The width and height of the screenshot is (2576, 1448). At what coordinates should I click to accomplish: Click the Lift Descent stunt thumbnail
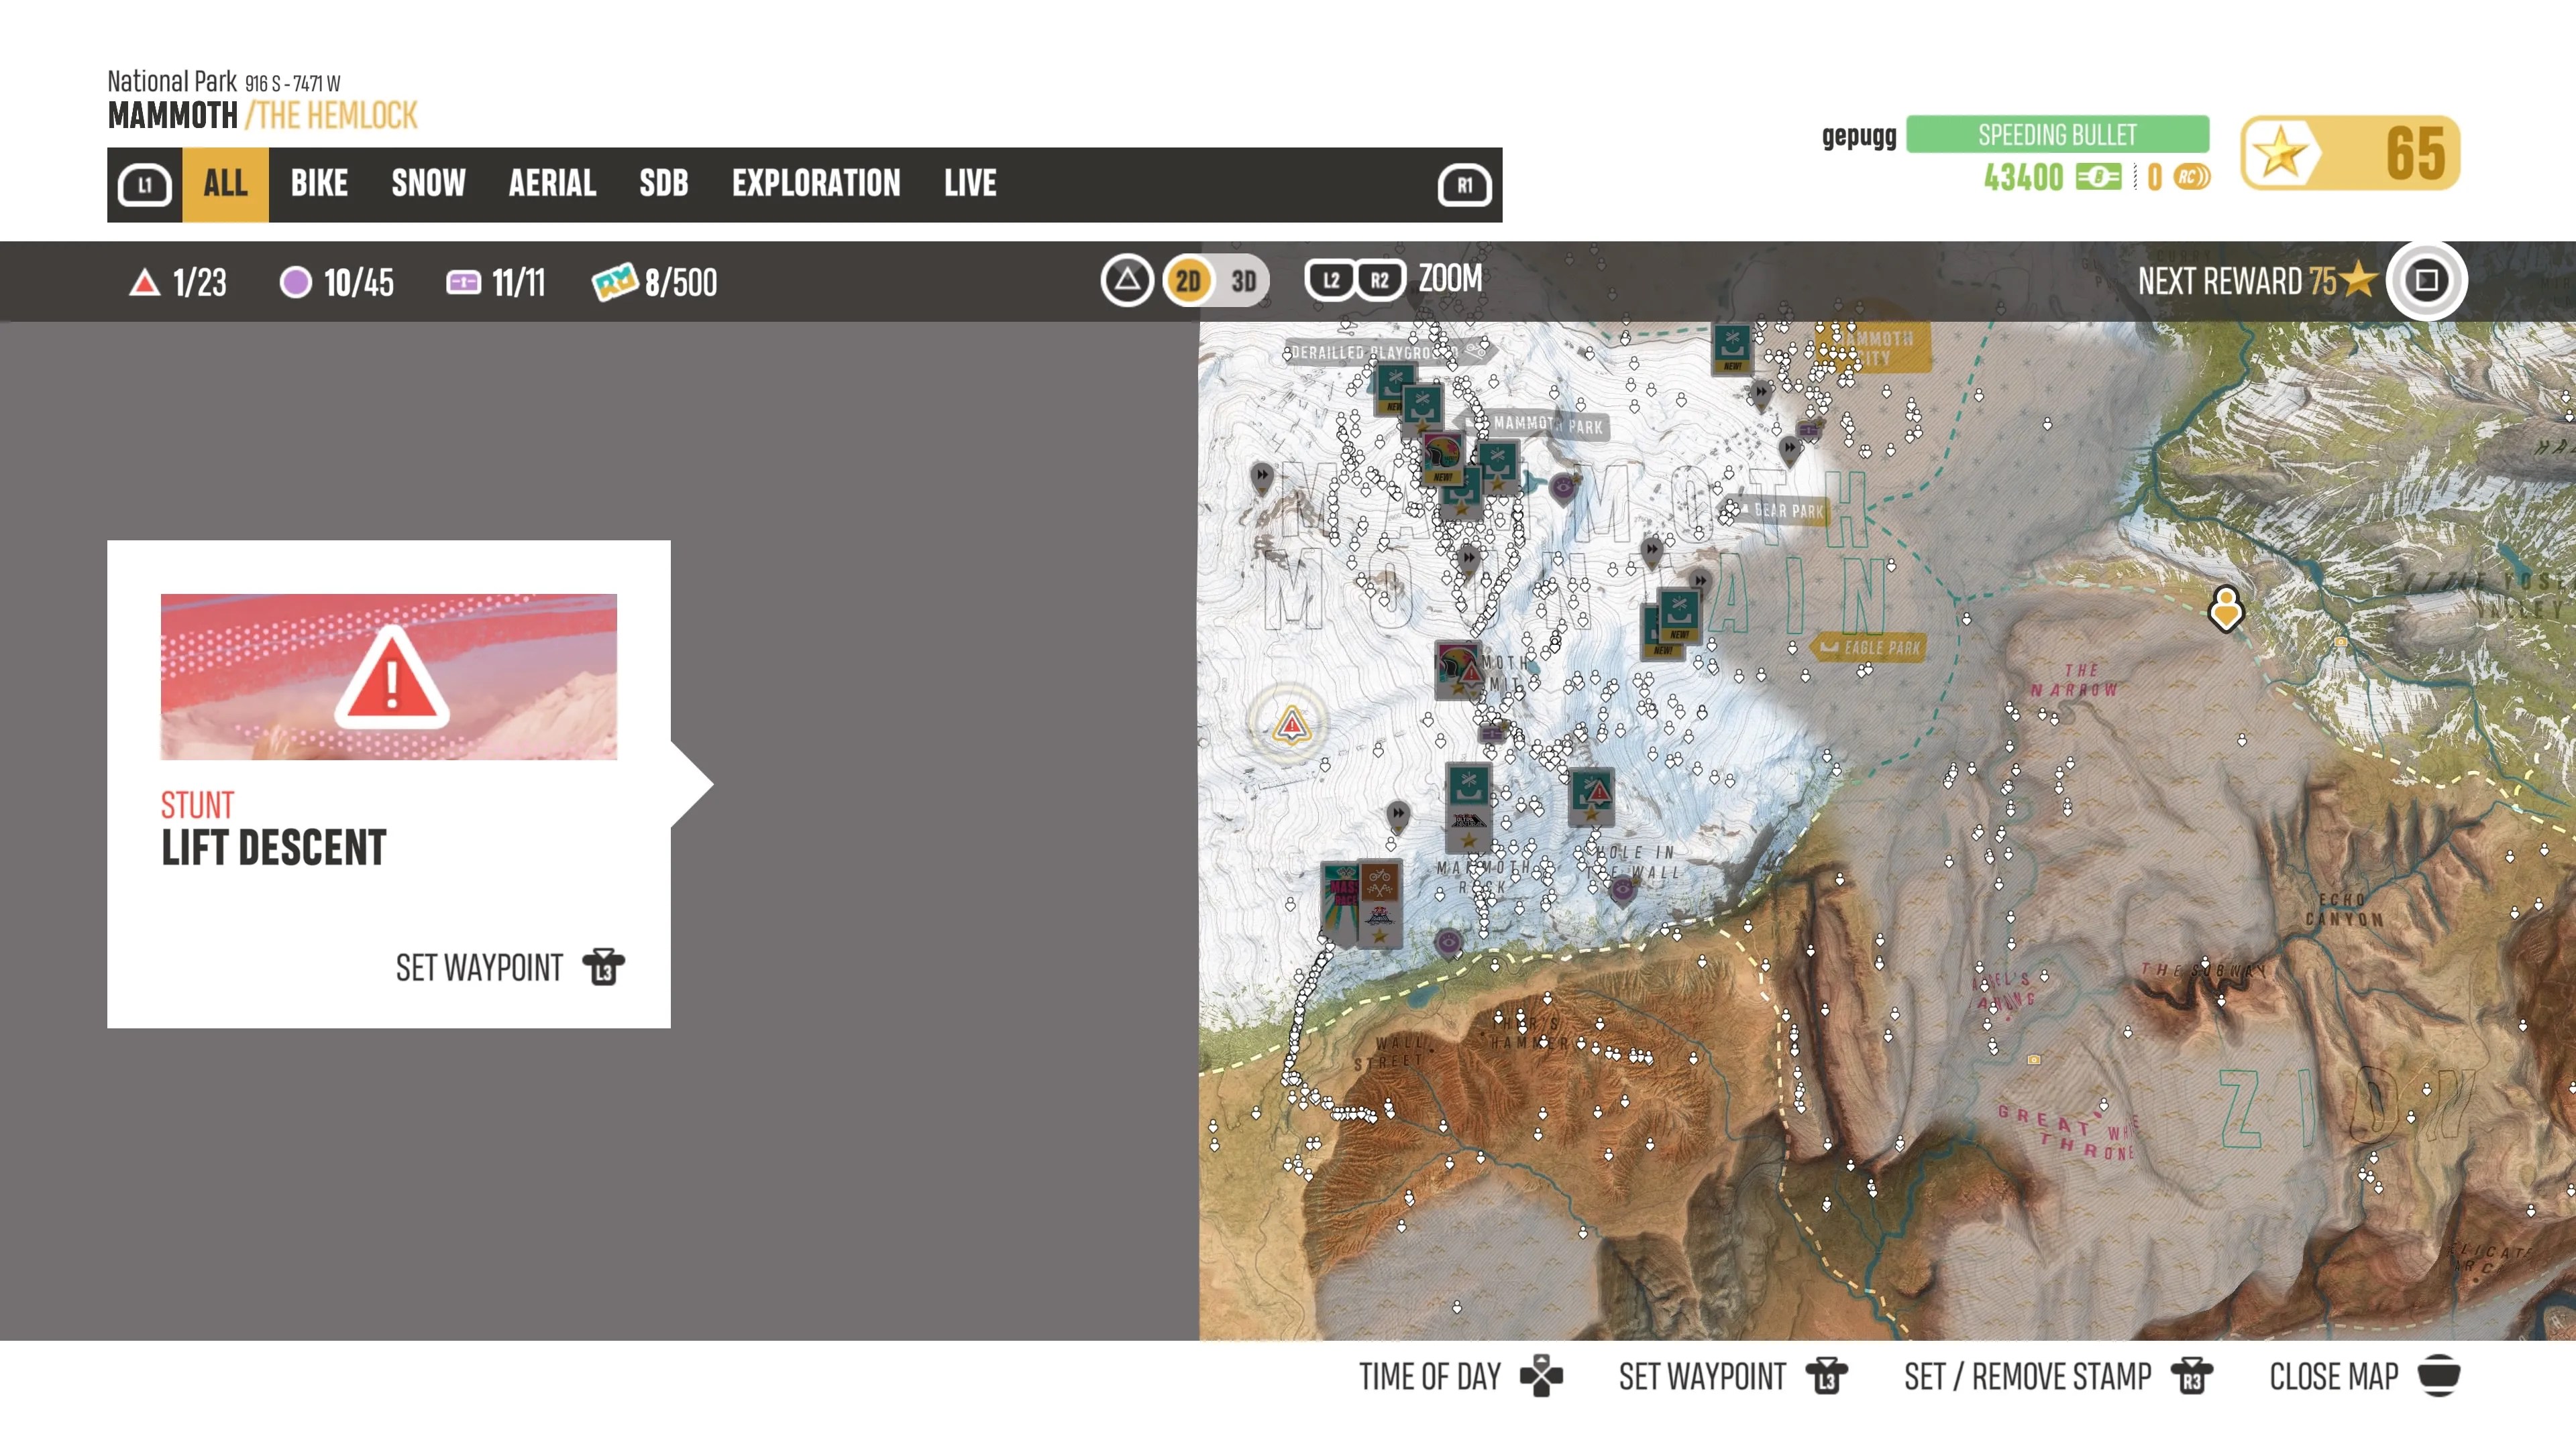point(389,676)
